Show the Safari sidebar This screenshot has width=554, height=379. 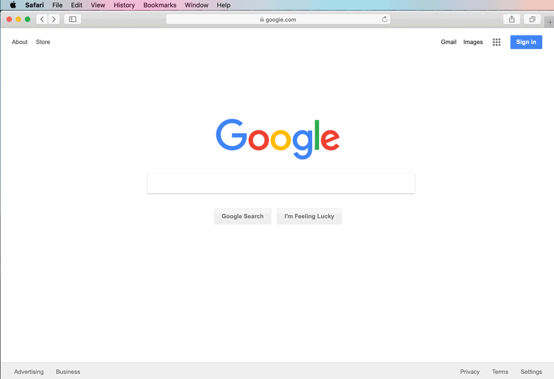point(73,19)
